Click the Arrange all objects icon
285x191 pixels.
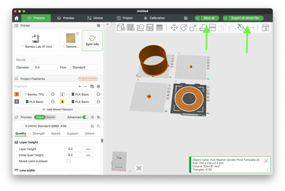coord(150,27)
